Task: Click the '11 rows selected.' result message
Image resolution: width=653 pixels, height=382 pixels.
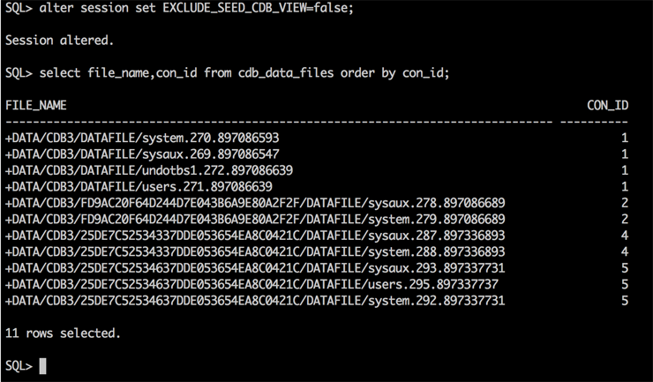Action: (x=63, y=333)
